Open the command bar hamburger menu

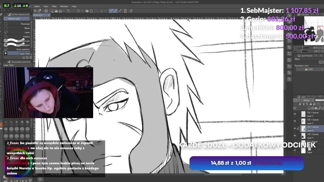[35, 11]
